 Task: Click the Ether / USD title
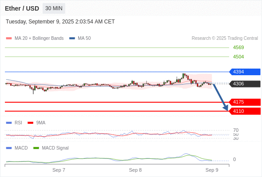point(22,8)
